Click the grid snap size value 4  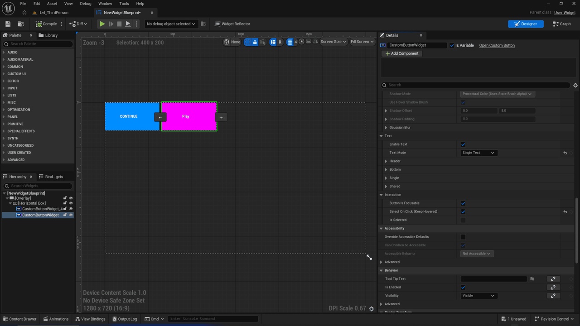296,42
